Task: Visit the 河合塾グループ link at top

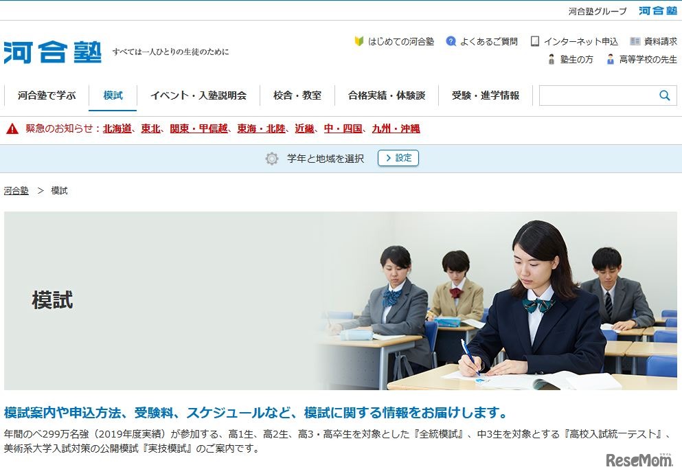Action: 597,10
